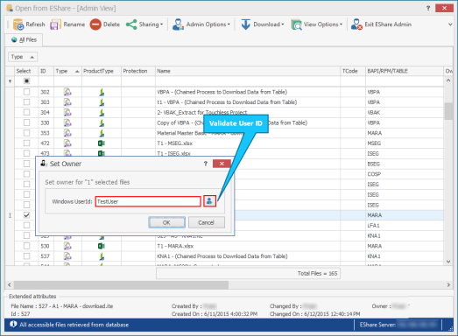Click the info icon in status bar
458x336 pixels.
(13, 325)
